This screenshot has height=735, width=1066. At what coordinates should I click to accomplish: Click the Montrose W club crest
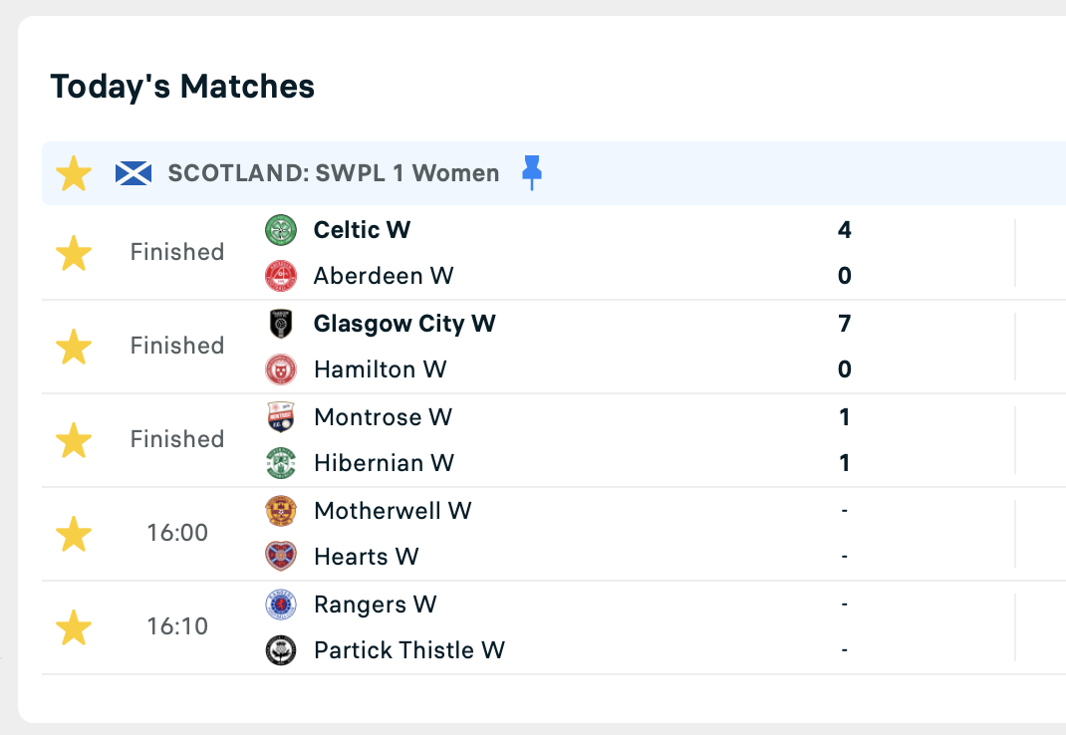pyautogui.click(x=281, y=417)
